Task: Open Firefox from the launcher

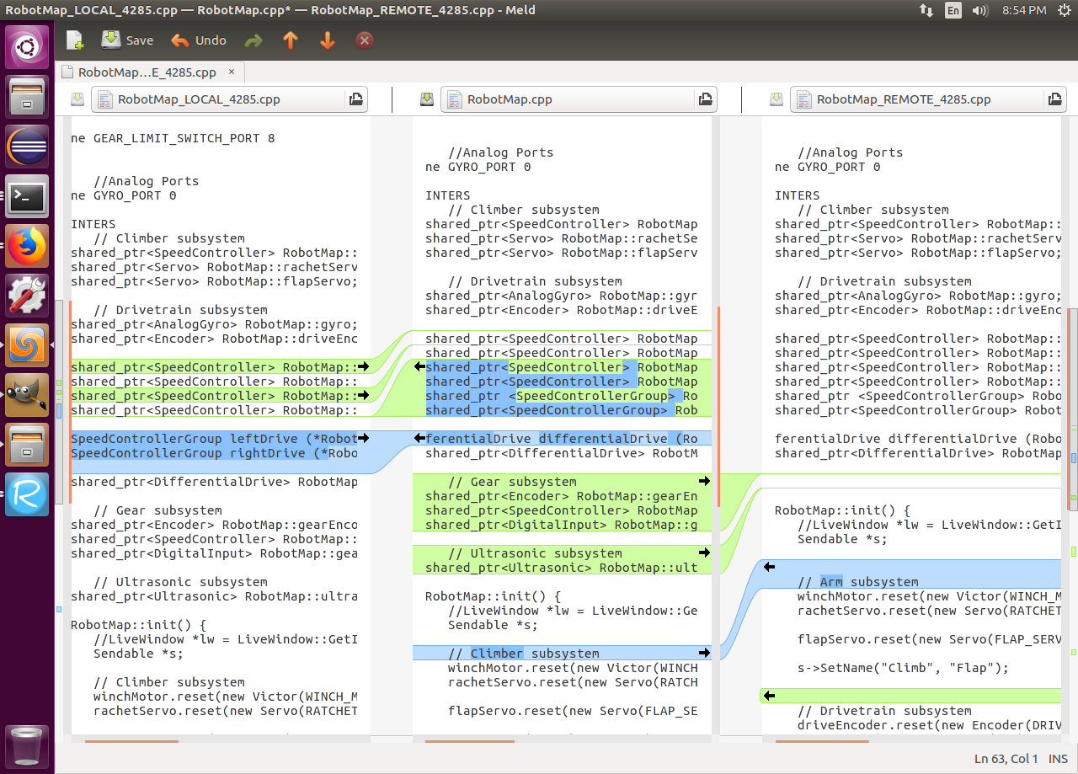Action: [27, 248]
